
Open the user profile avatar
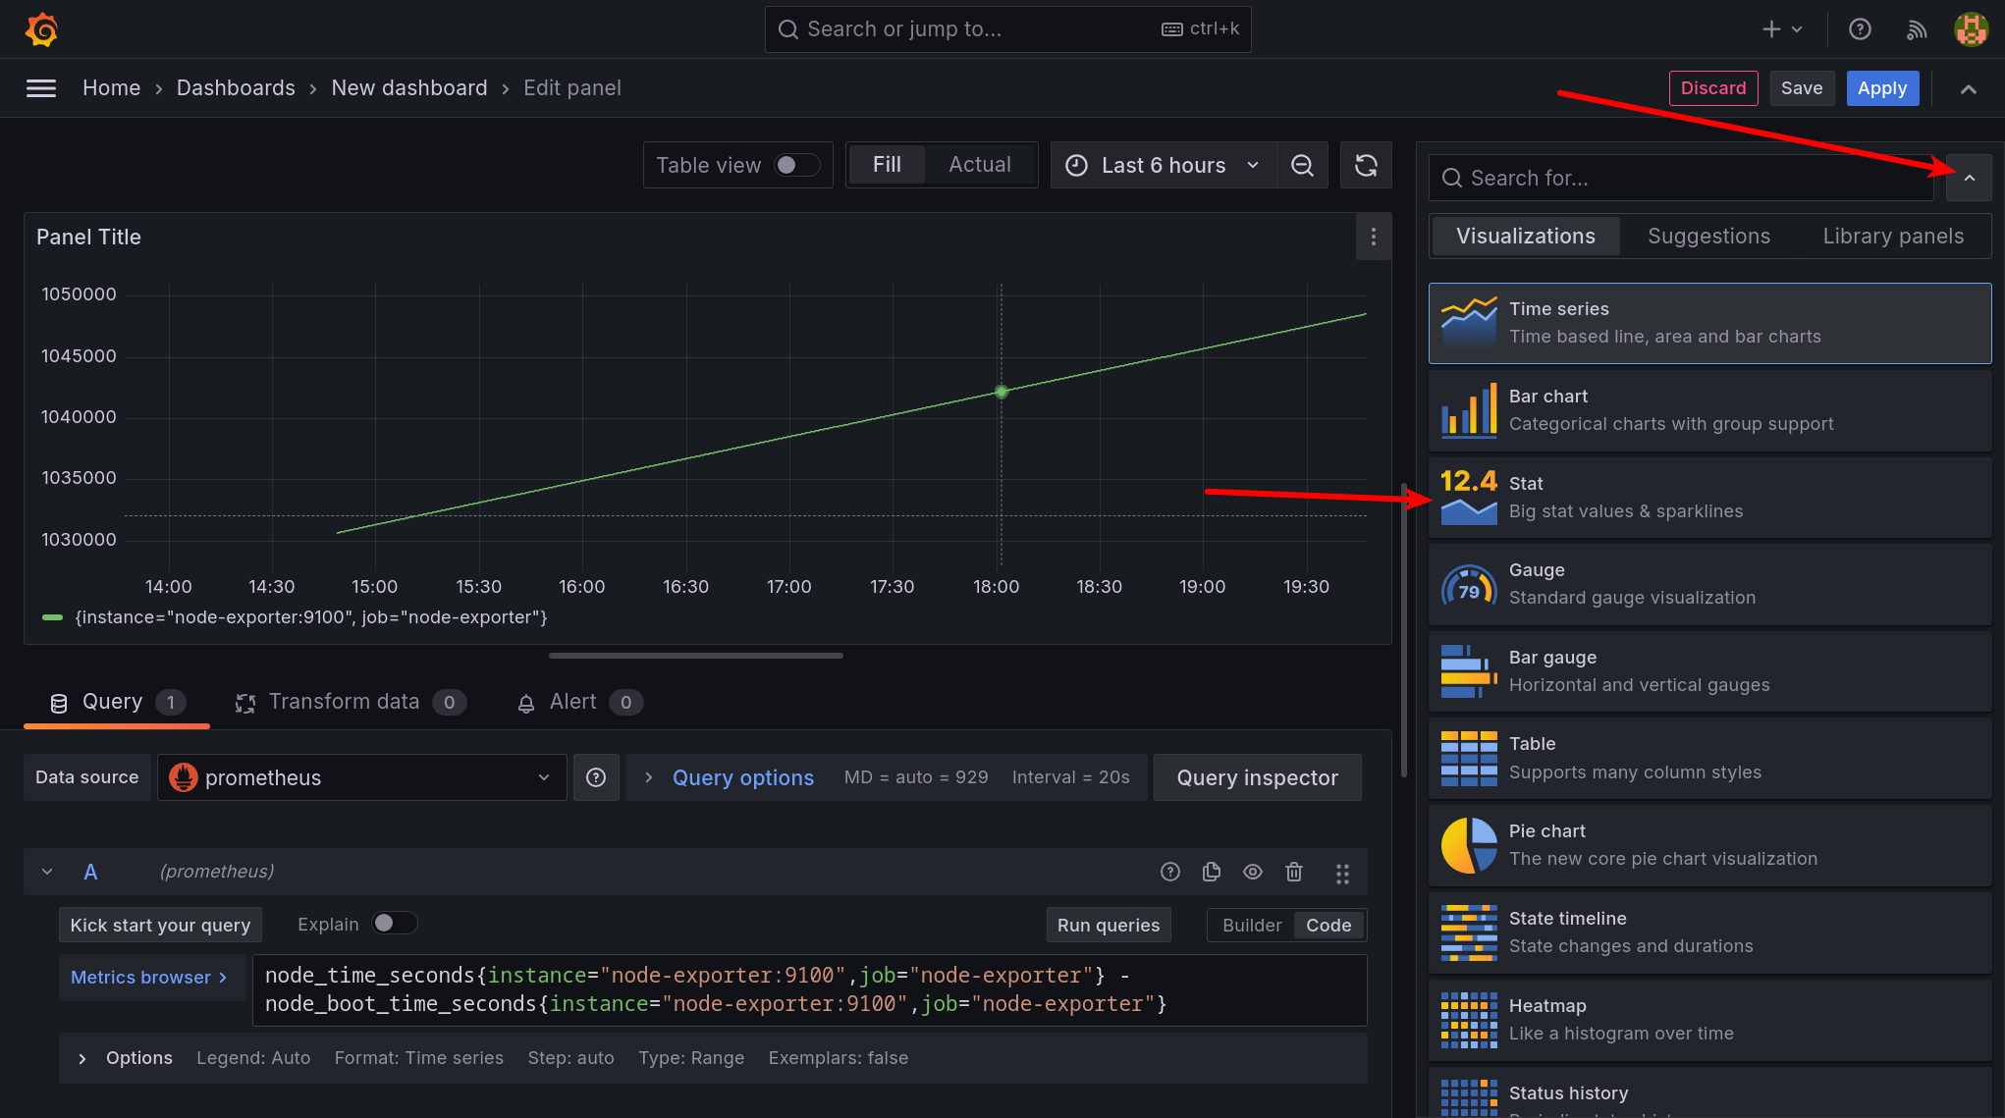pyautogui.click(x=1971, y=29)
